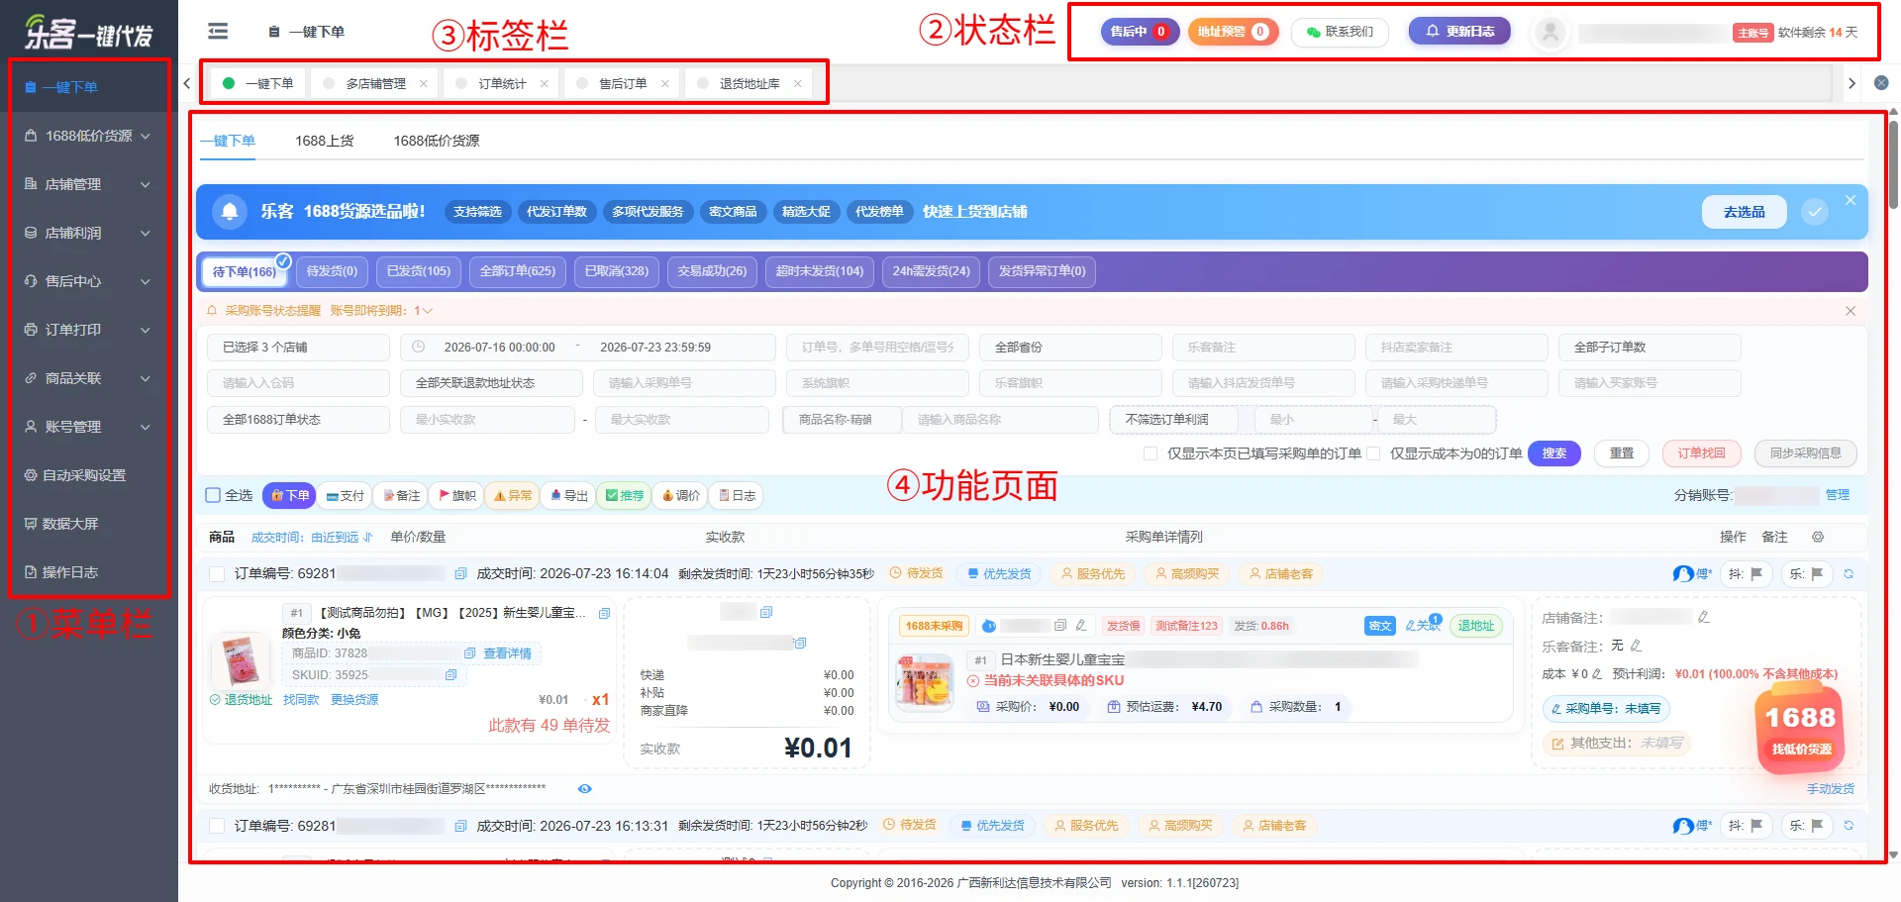Image resolution: width=1901 pixels, height=902 pixels.
Task: Expand 1688低价货源 in the sidebar
Action: (89, 136)
